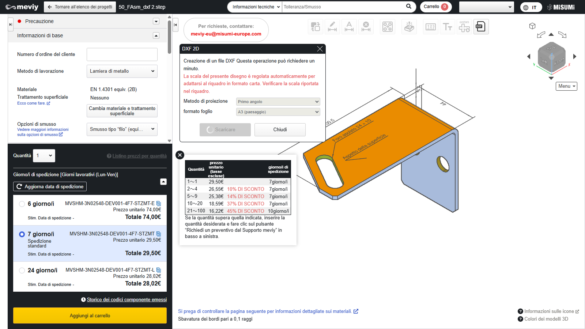Click the DXF export toolbar icon
The image size is (585, 329).
click(x=481, y=27)
